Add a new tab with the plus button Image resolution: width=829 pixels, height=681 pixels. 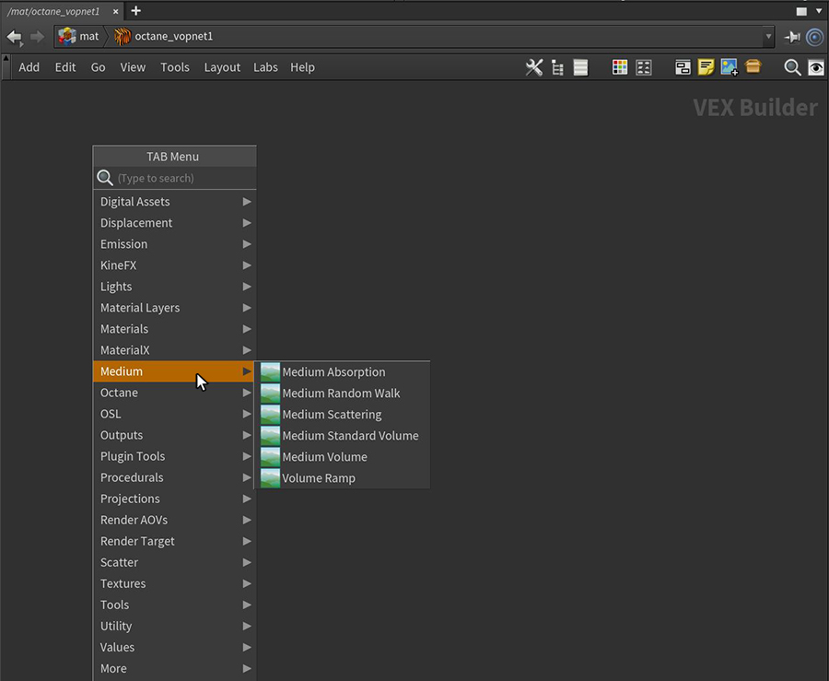coord(136,11)
